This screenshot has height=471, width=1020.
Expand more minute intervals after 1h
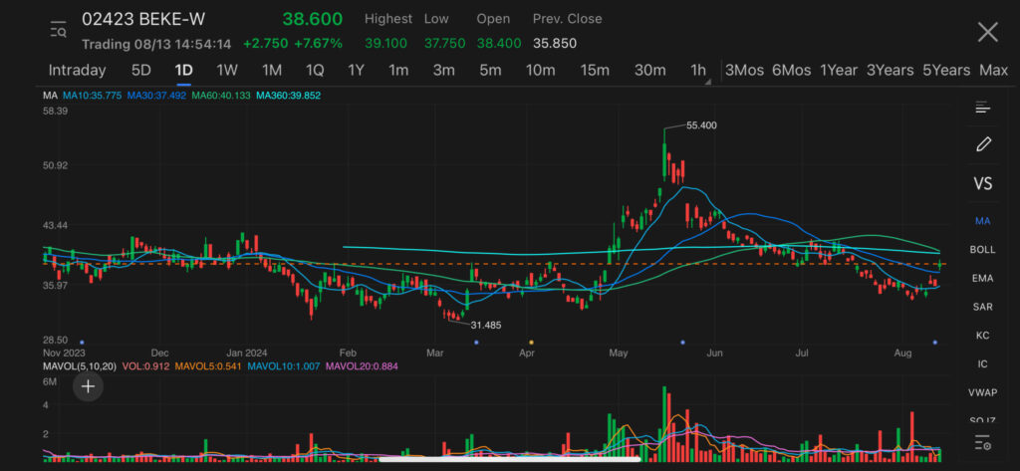(x=708, y=82)
